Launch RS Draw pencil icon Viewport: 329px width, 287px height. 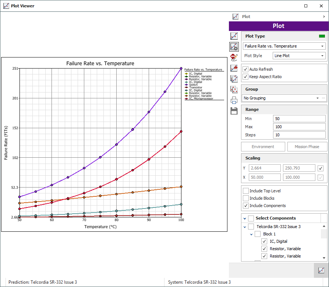point(234,57)
